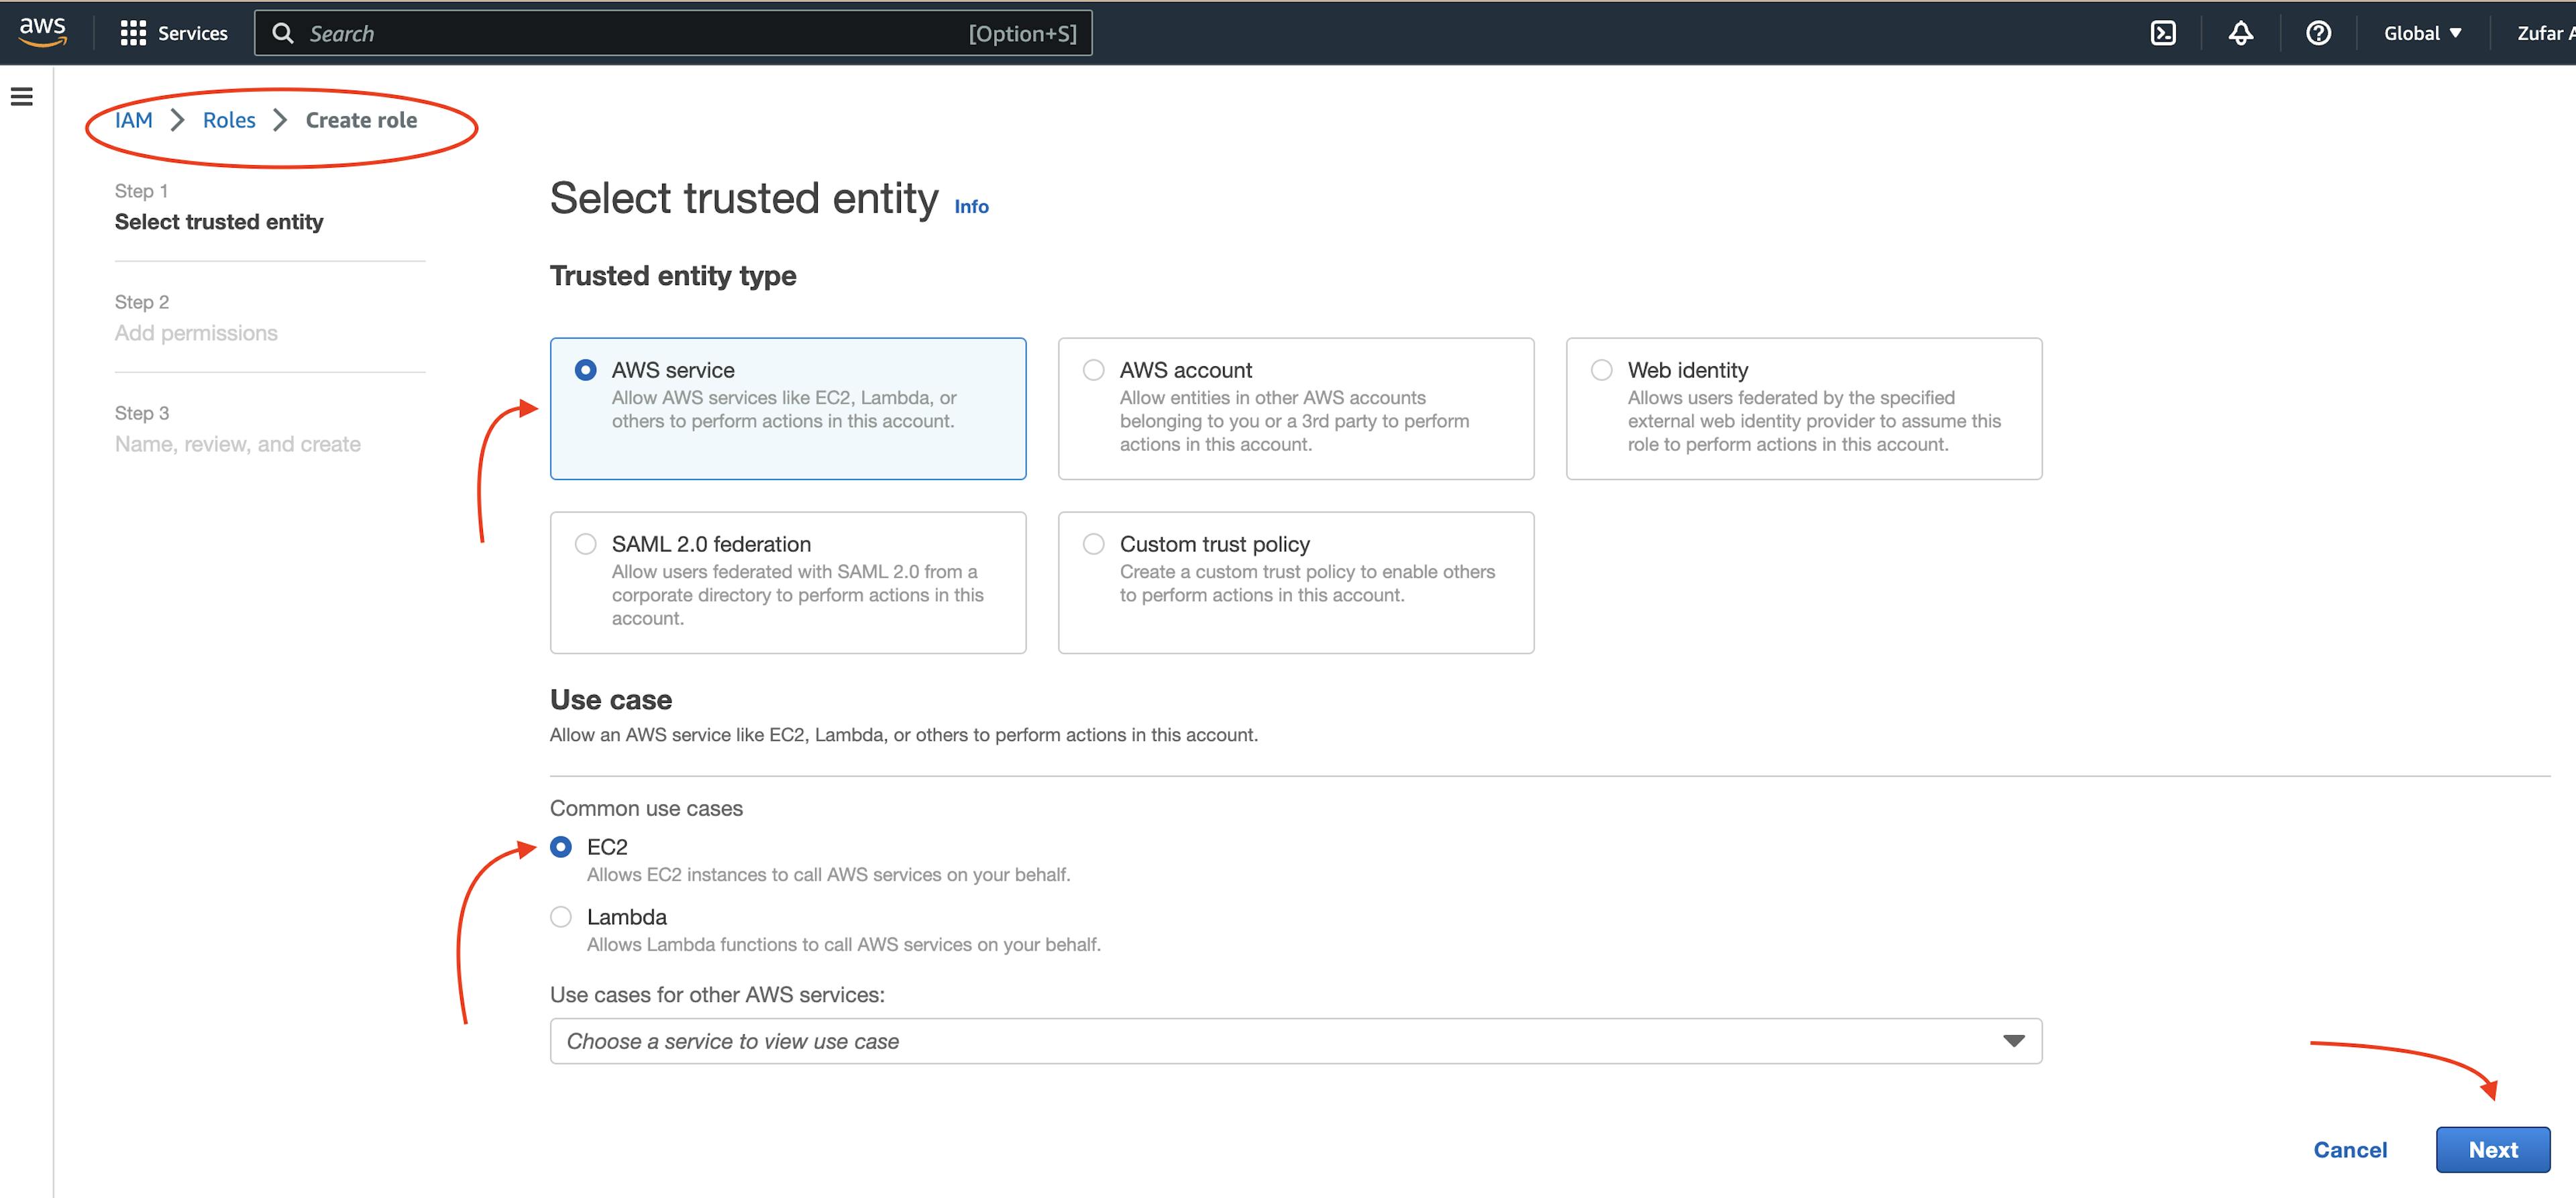The width and height of the screenshot is (2576, 1198).
Task: Click the Step 2 Add permissions label
Action: pyautogui.click(x=197, y=317)
